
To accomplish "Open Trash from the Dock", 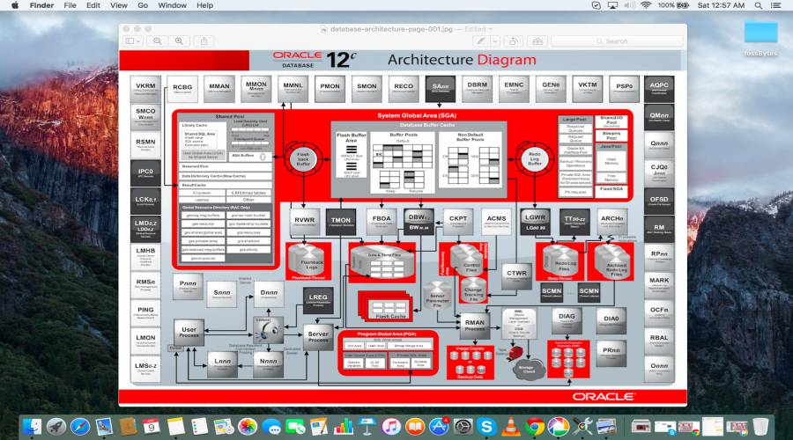I will click(x=760, y=427).
